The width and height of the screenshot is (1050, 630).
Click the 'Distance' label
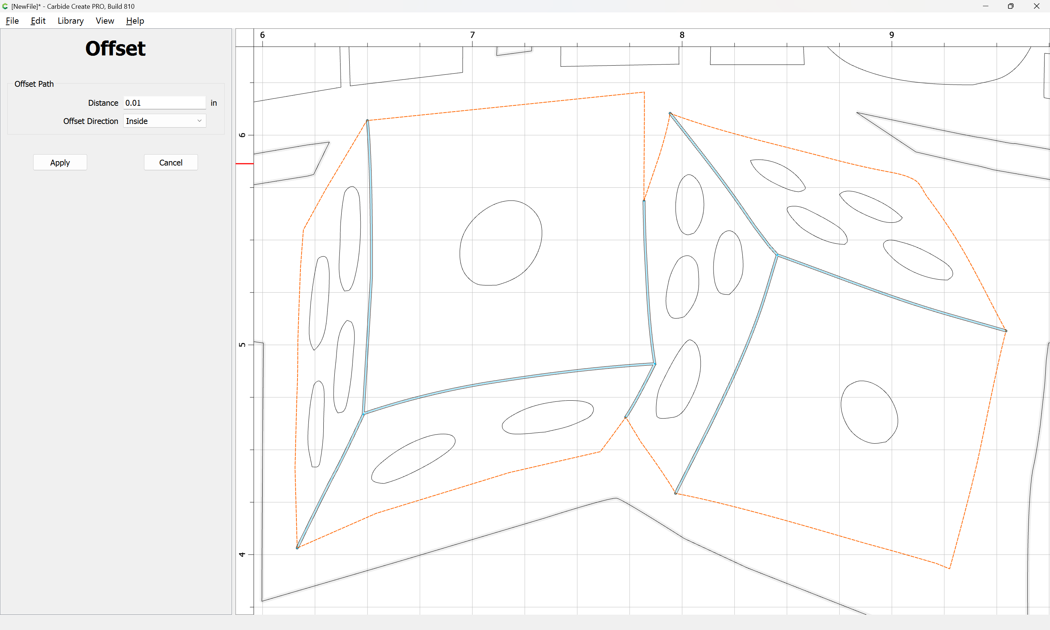click(x=103, y=103)
